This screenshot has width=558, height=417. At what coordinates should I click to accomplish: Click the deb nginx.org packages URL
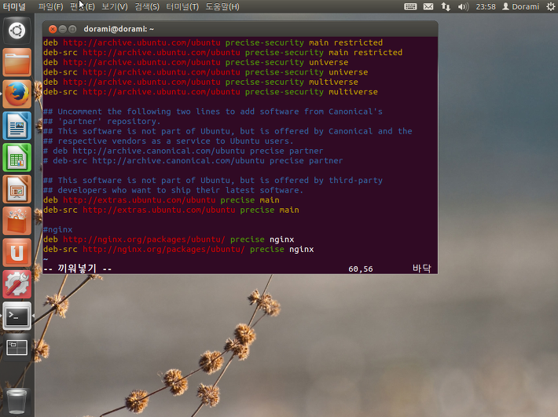click(144, 240)
